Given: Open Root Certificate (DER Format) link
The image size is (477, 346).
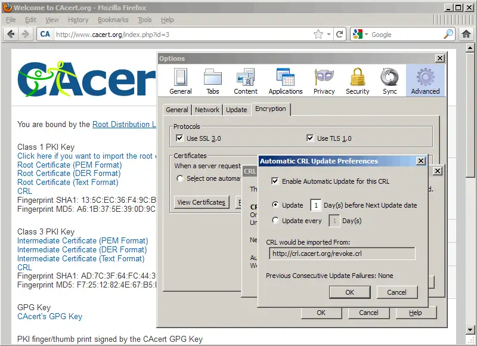Looking at the screenshot, I should (x=69, y=174).
